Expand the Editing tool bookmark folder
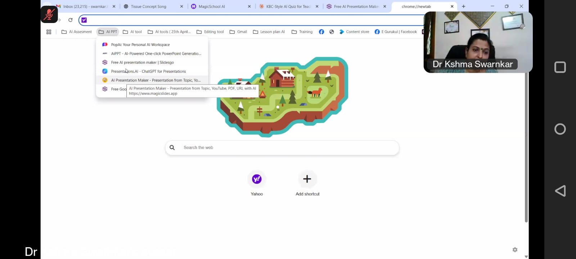The width and height of the screenshot is (576, 259). [x=210, y=32]
